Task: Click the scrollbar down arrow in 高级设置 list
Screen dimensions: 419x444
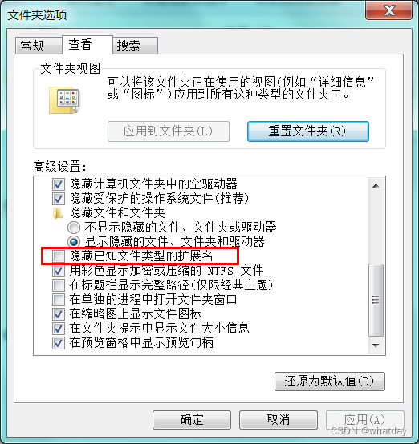Action: (x=376, y=345)
